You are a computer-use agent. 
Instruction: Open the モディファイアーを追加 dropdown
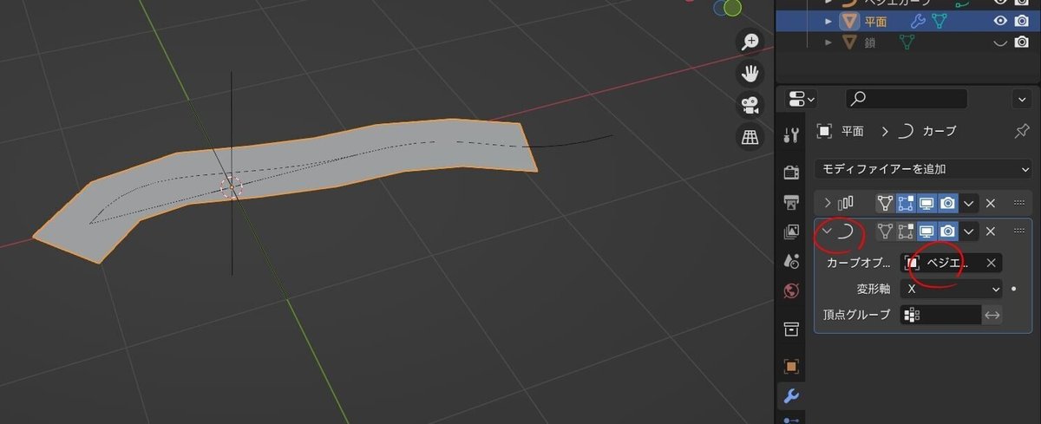[923, 169]
